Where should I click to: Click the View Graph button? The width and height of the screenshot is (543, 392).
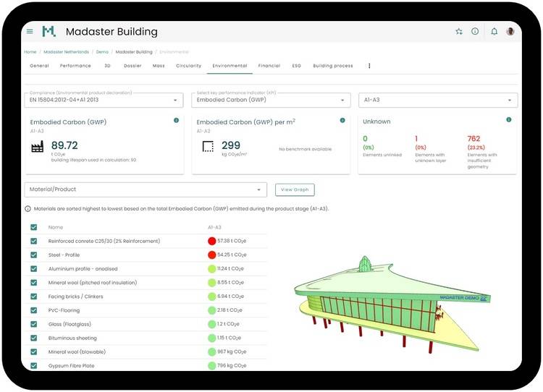point(295,189)
